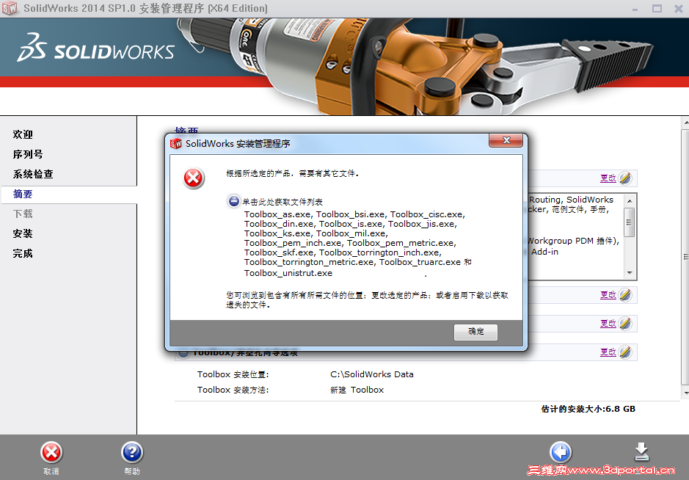Click the main page vertical scrollbar grip
Viewport: 689px width, 480px height.
[x=685, y=257]
